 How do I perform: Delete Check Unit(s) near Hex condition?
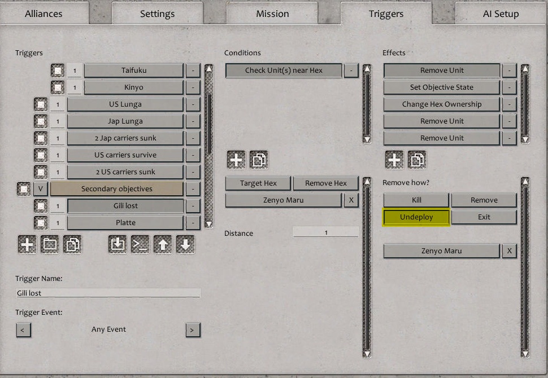click(x=351, y=71)
